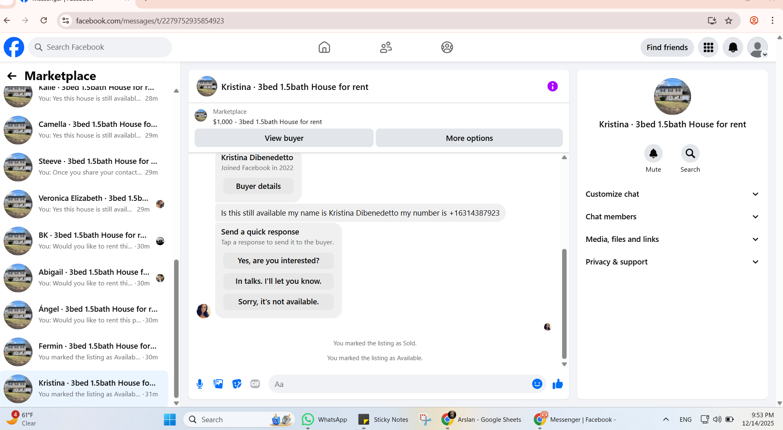Reload the page with the browser refresh icon

coord(44,21)
